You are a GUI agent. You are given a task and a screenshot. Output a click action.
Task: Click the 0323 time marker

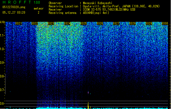pyautogui.click(x=51, y=23)
